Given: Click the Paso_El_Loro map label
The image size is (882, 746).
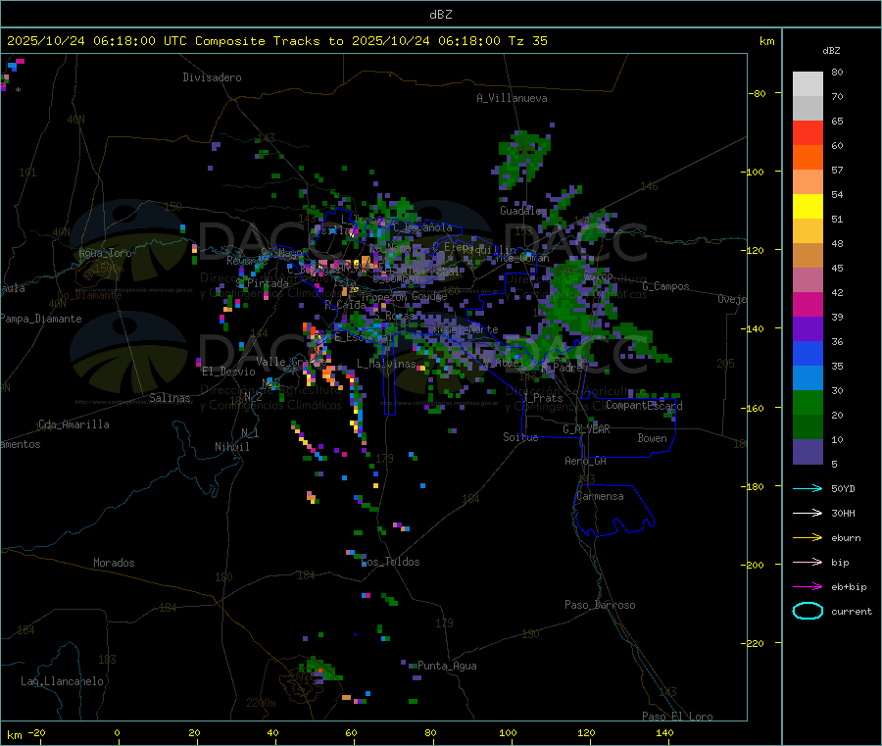Looking at the screenshot, I should [x=677, y=717].
